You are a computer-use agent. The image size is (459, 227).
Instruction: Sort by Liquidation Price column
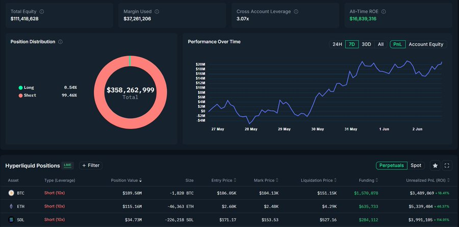coord(318,181)
